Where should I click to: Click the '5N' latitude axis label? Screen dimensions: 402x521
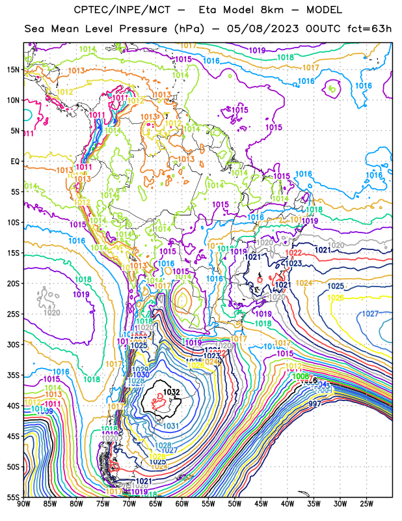15,131
